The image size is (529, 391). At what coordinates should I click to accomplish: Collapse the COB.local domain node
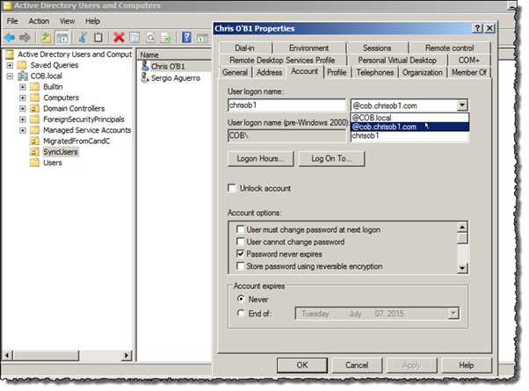[x=10, y=76]
